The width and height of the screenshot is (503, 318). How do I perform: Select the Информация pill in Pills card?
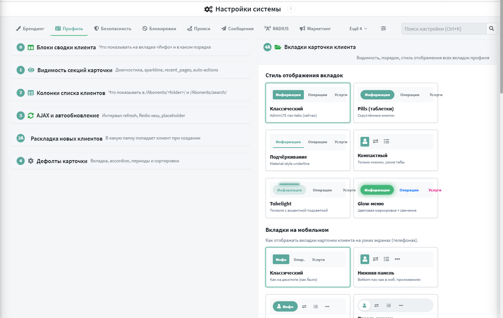(377, 95)
